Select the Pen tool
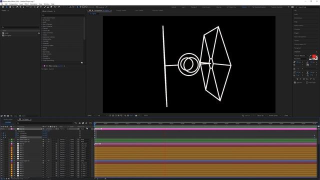Image resolution: width=320 pixels, height=180 pixels. pos(37,7)
